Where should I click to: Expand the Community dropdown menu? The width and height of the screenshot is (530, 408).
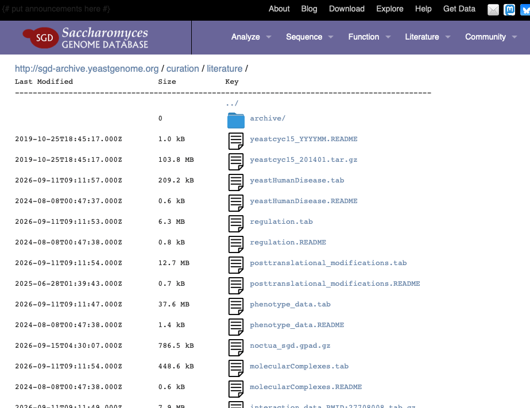coord(491,37)
